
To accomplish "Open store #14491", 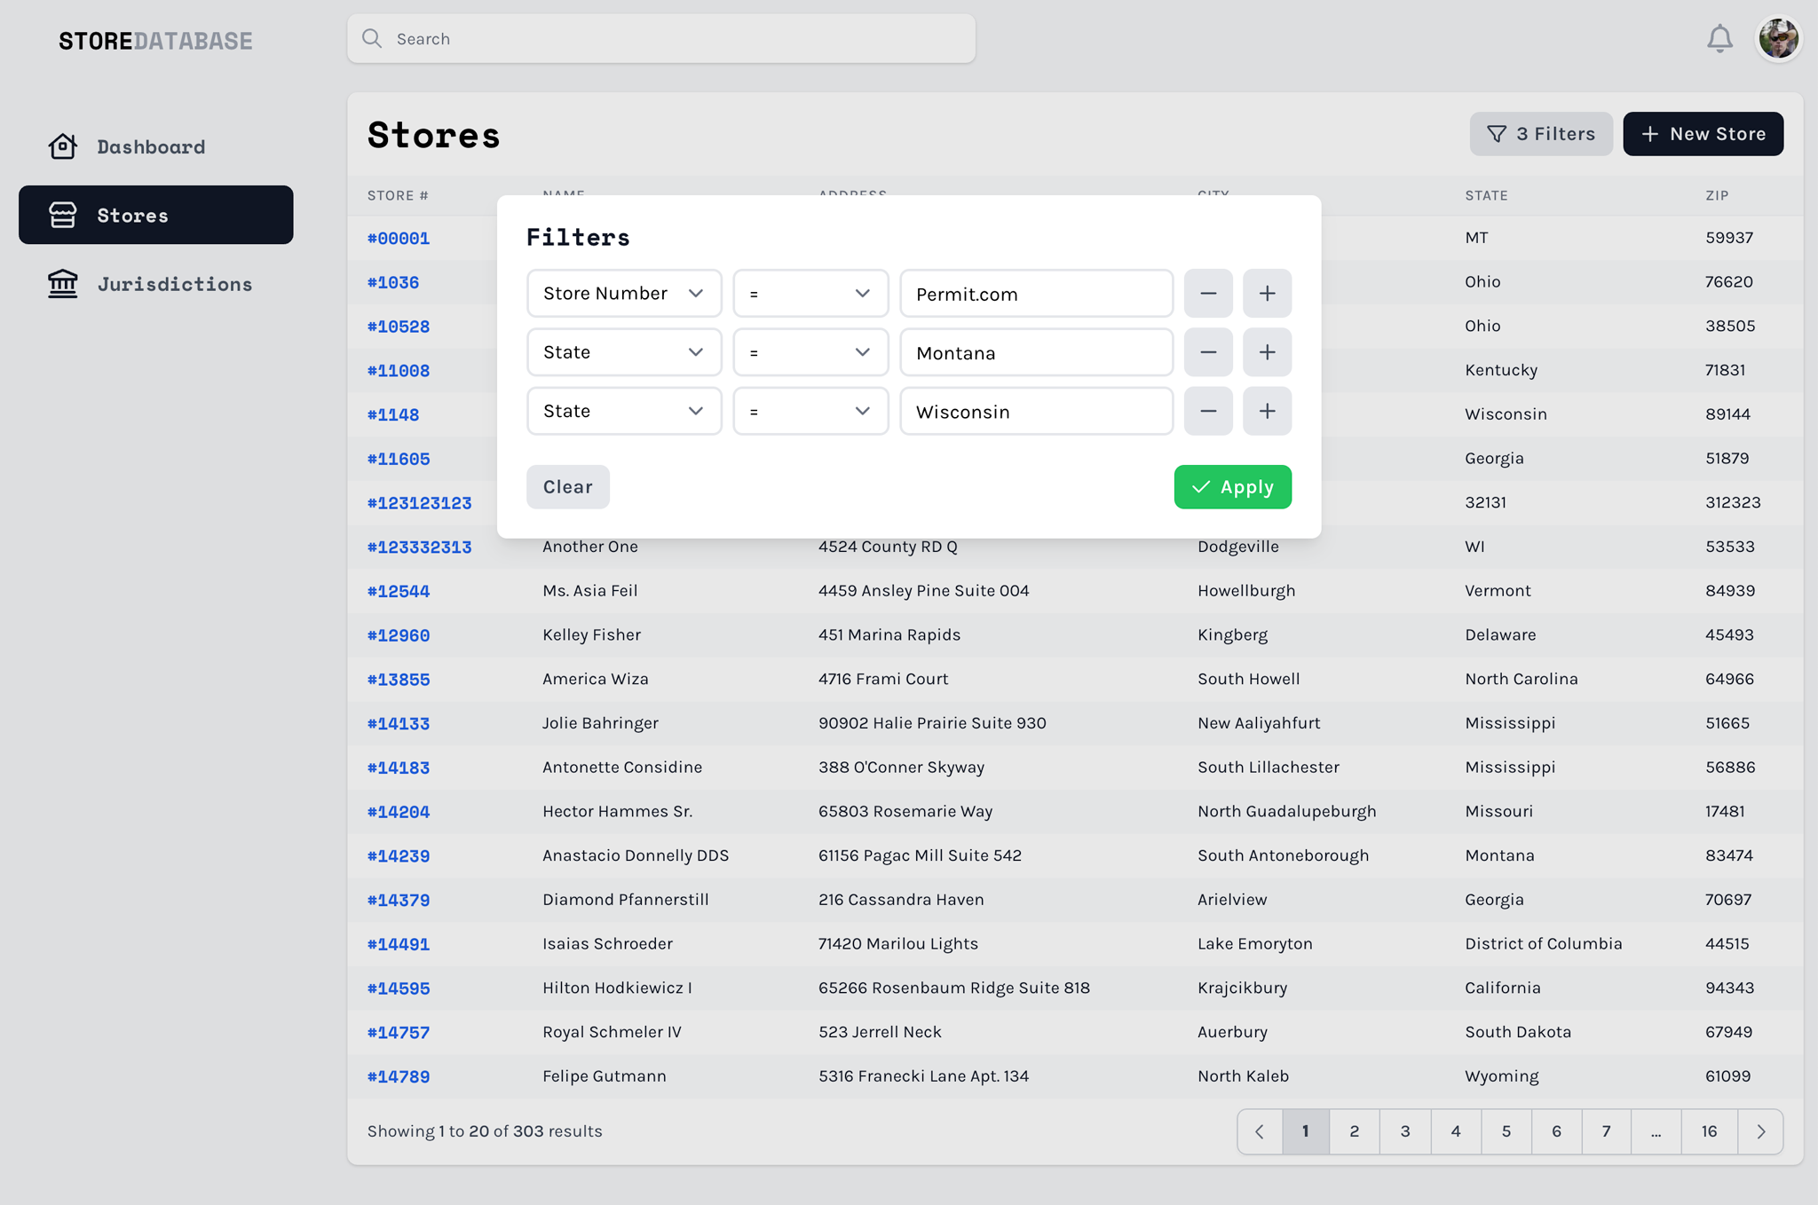I will click(x=399, y=944).
